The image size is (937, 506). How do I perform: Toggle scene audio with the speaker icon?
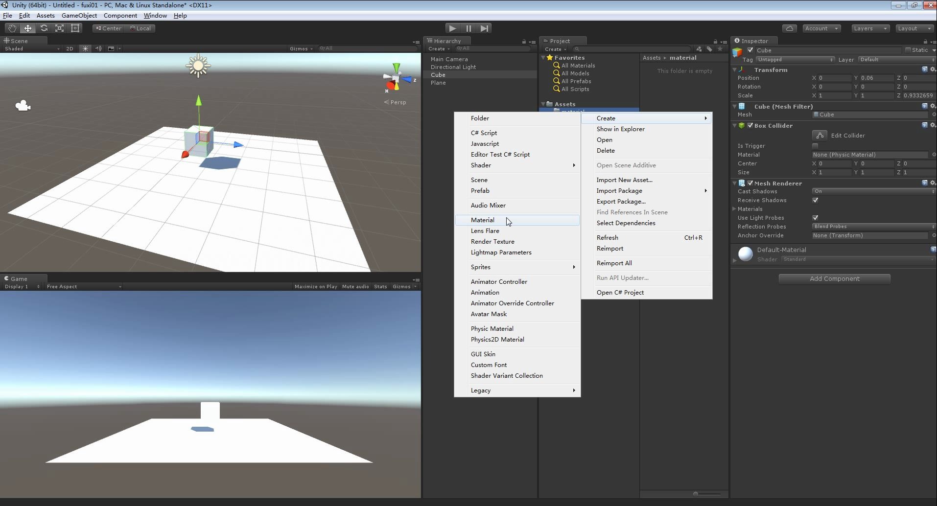pyautogui.click(x=98, y=48)
